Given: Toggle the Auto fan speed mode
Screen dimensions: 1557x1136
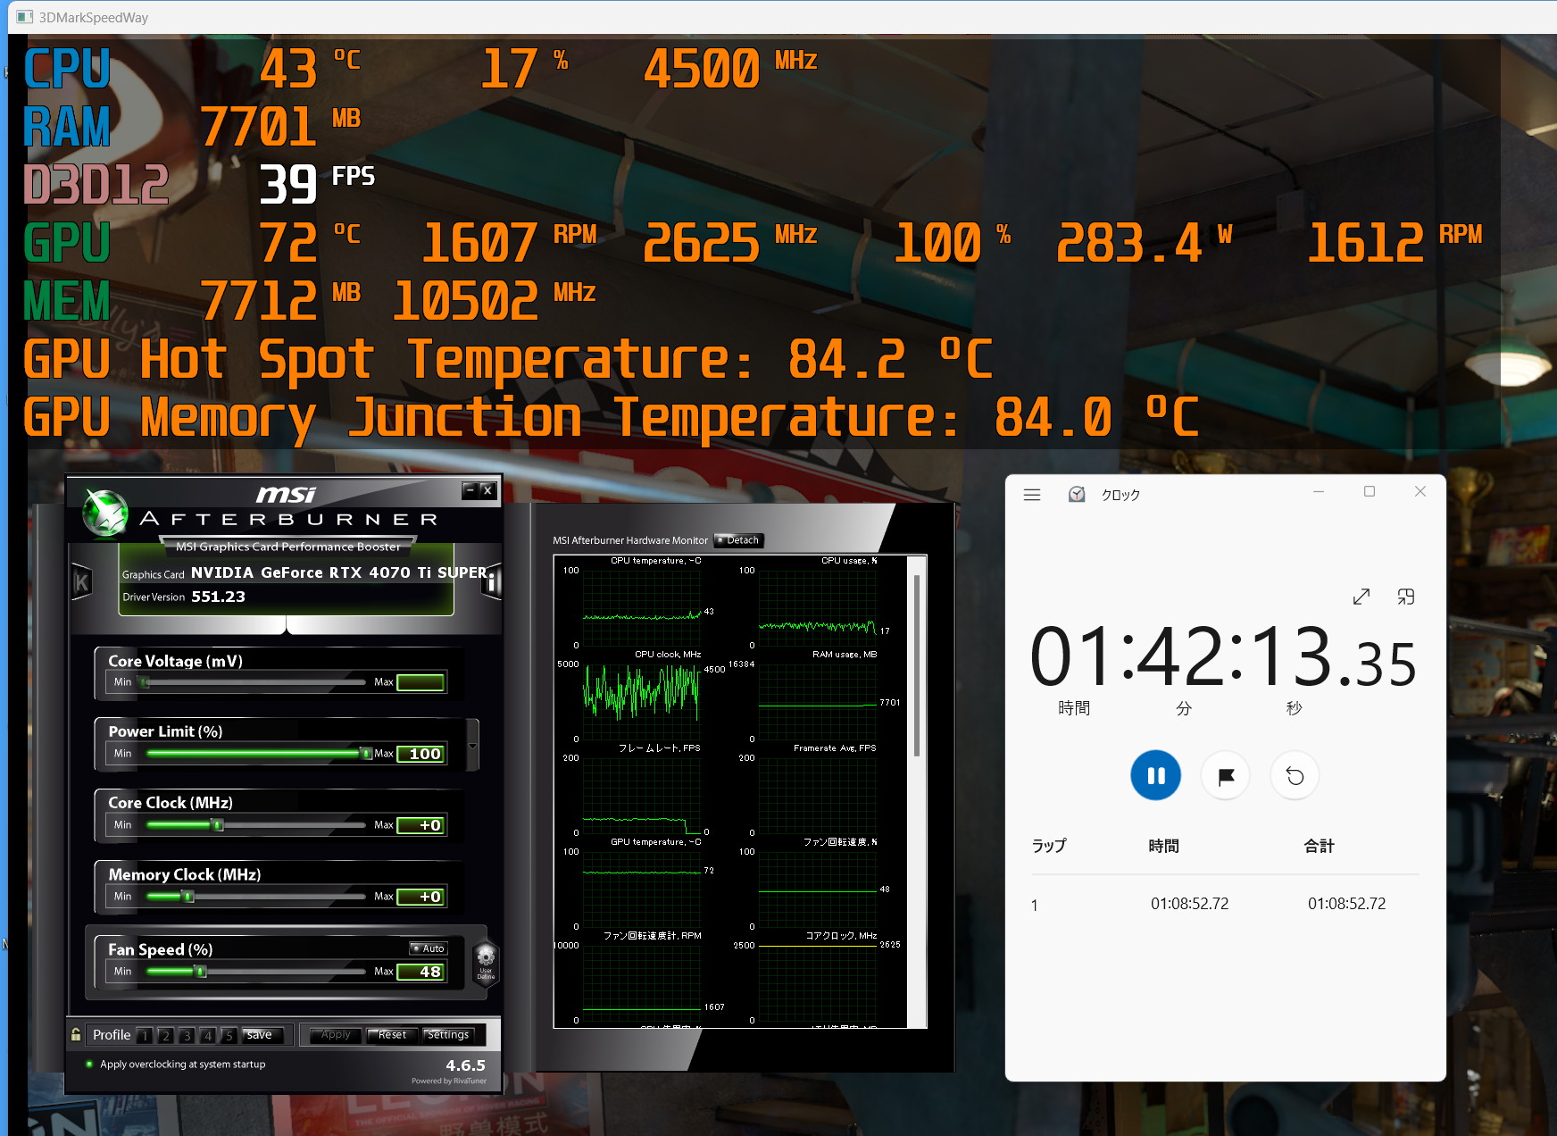Looking at the screenshot, I should click(429, 948).
